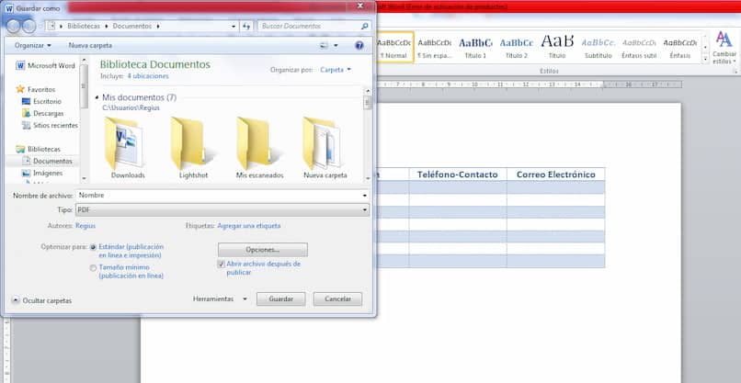This screenshot has width=741, height=383.
Task: Apply the Subtítulo style in Word
Action: pos(598,47)
